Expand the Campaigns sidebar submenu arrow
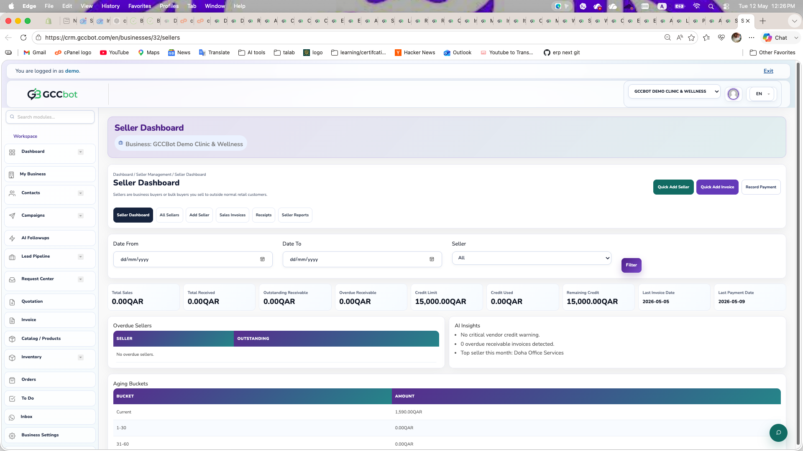 pos(81,216)
